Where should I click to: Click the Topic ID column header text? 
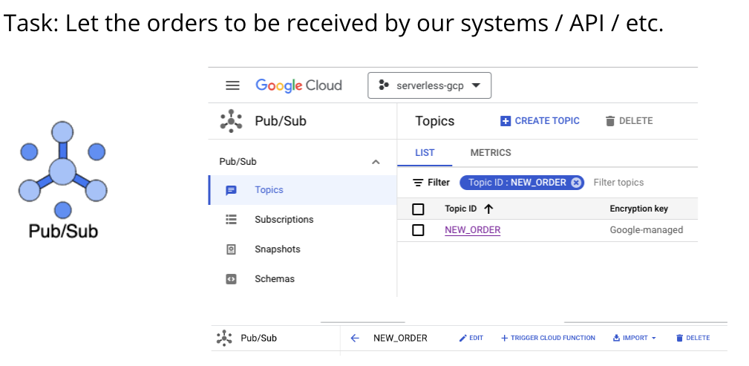tap(460, 209)
